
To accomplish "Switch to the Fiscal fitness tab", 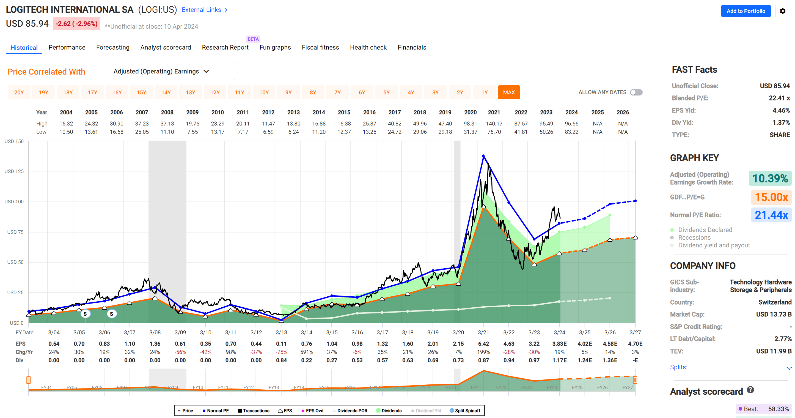I will (320, 47).
